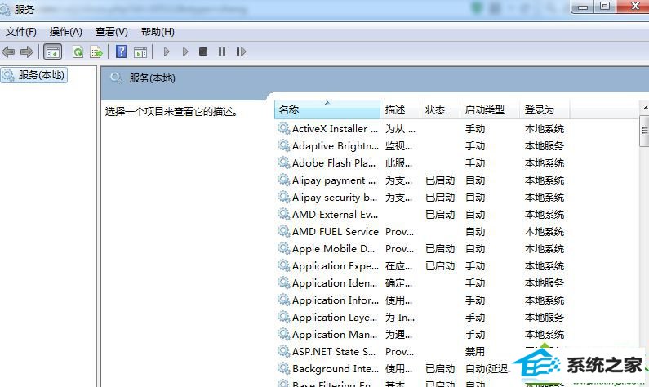Image resolution: width=649 pixels, height=387 pixels.
Task: Select the Application Expe... service name
Action: coord(335,266)
